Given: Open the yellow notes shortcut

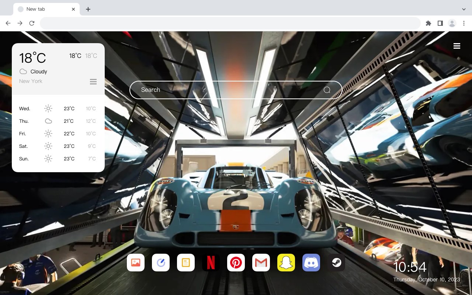Looking at the screenshot, I should tap(186, 263).
